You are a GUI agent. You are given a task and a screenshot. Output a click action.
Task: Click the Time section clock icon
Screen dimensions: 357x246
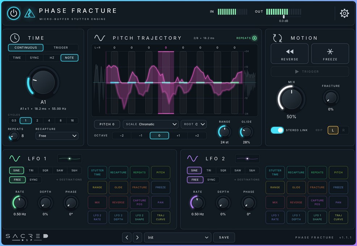point(15,38)
